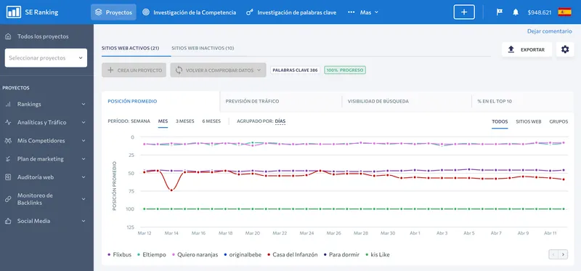The height and width of the screenshot is (271, 581).
Task: Expand Plan de marketing chevron
Action: coord(84,159)
